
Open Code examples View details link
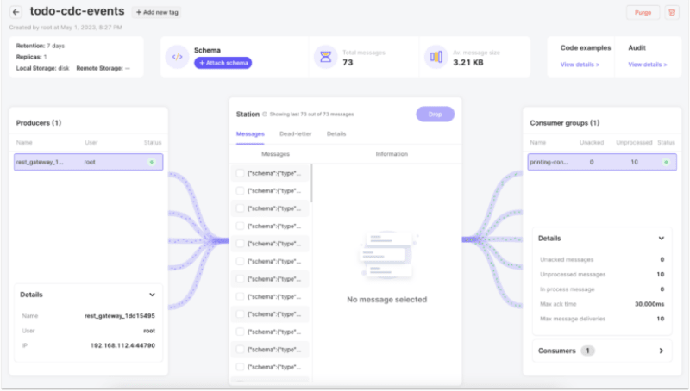pyautogui.click(x=580, y=65)
